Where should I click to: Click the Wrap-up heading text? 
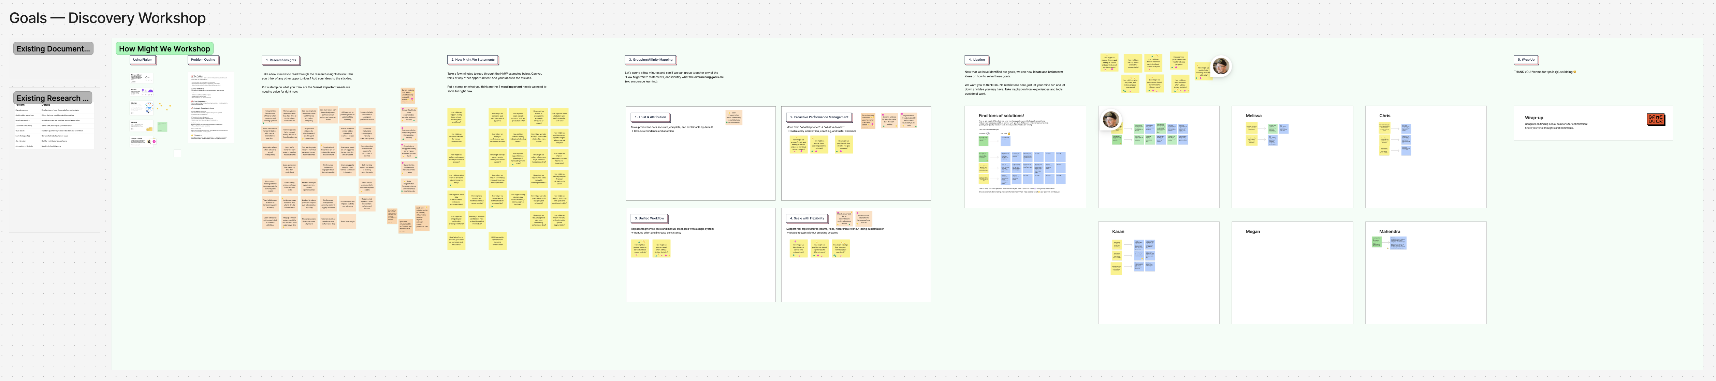tap(1533, 118)
